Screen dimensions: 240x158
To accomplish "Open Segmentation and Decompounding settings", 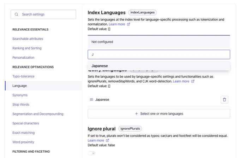I will pyautogui.click(x=38, y=114).
